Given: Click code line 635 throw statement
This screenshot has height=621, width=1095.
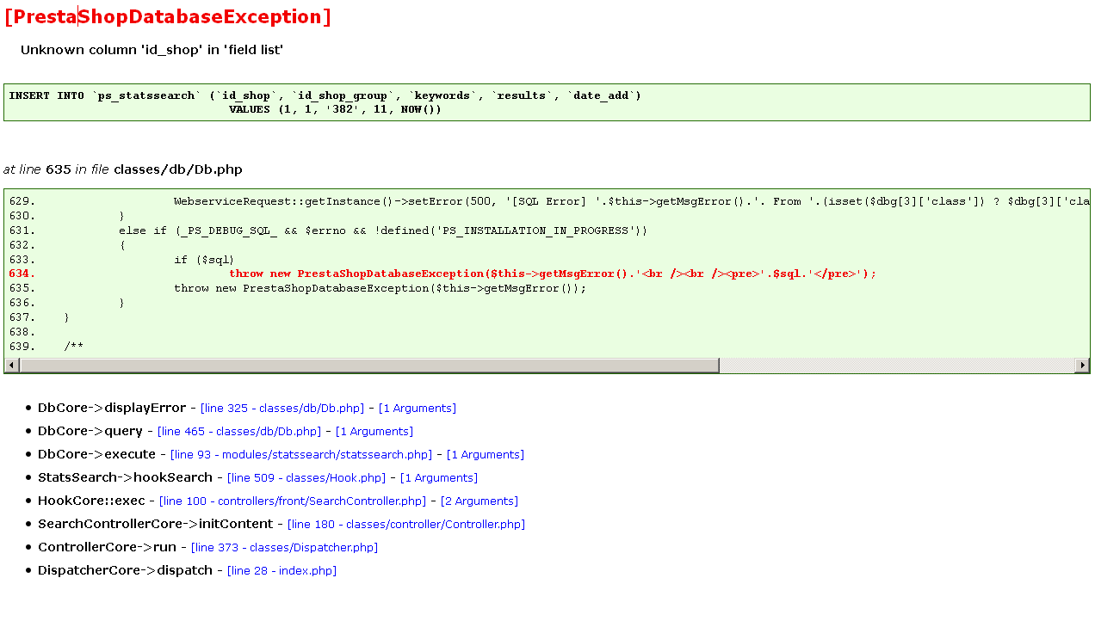Looking at the screenshot, I should coord(380,288).
